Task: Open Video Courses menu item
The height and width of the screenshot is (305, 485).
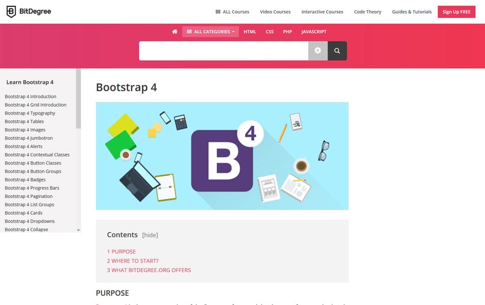Action: (275, 12)
